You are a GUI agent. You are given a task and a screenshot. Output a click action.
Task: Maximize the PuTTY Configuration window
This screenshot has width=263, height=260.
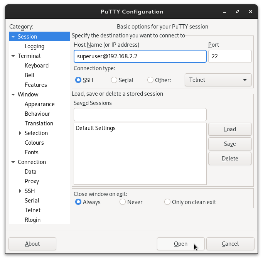pyautogui.click(x=238, y=12)
